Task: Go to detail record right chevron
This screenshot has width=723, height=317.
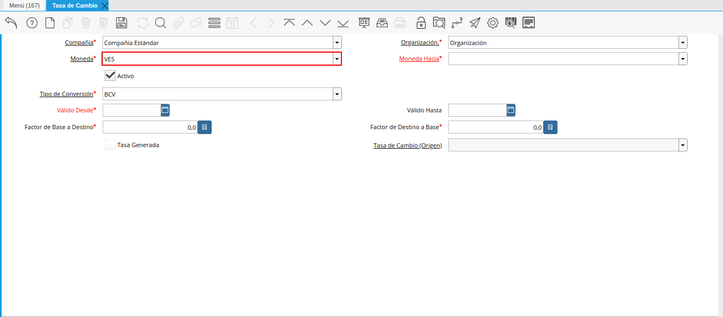Action: coord(271,23)
